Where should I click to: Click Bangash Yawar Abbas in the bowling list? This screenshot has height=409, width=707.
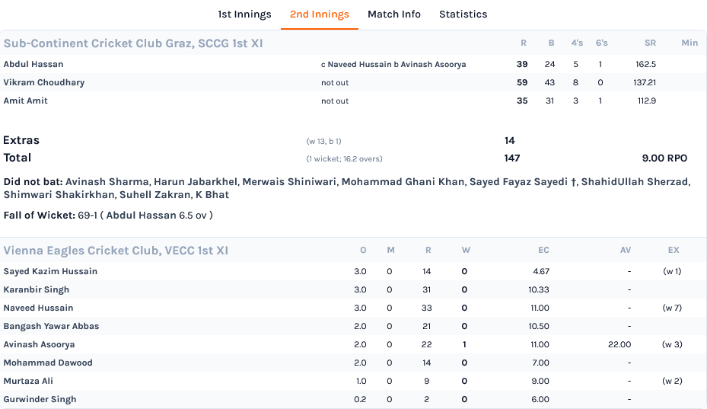(52, 327)
